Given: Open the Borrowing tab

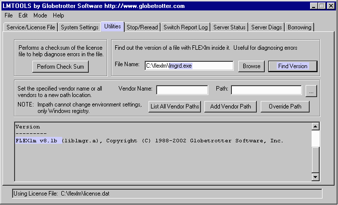Looking at the screenshot, I should point(300,27).
